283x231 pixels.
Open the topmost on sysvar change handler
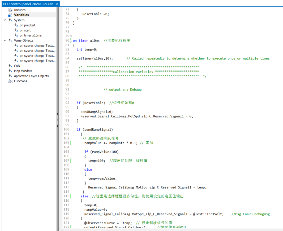pyautogui.click(x=37, y=46)
